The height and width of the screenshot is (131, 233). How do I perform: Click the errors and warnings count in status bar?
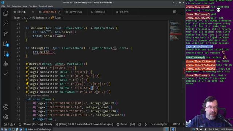(x=9, y=124)
